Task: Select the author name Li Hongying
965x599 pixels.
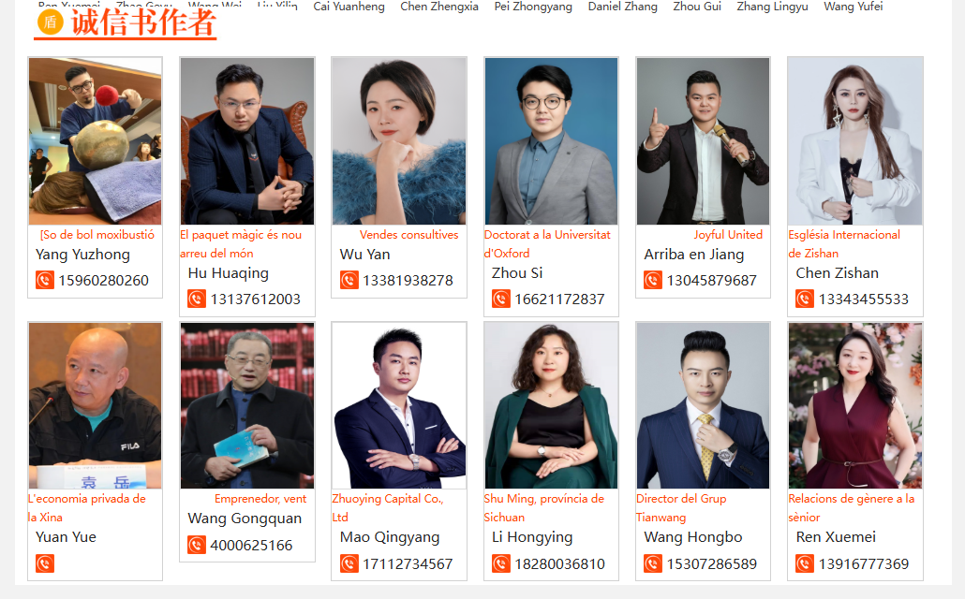Action: [x=532, y=537]
